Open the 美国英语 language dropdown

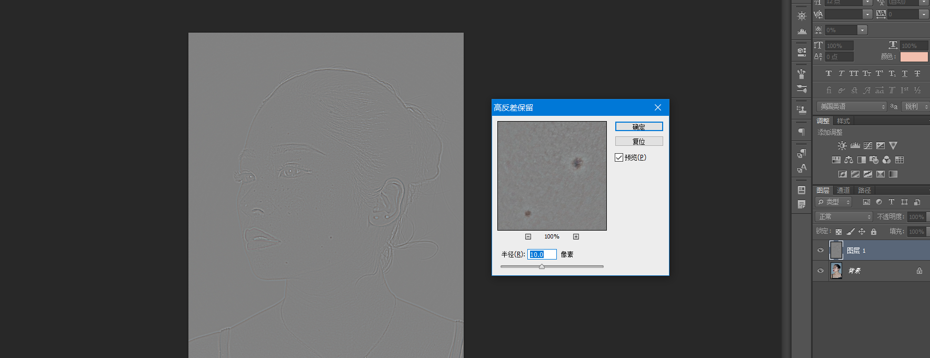pos(852,107)
